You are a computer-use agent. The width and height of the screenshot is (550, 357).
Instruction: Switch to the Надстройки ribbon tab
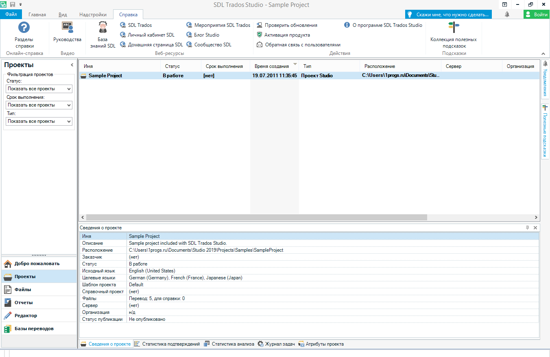click(93, 14)
